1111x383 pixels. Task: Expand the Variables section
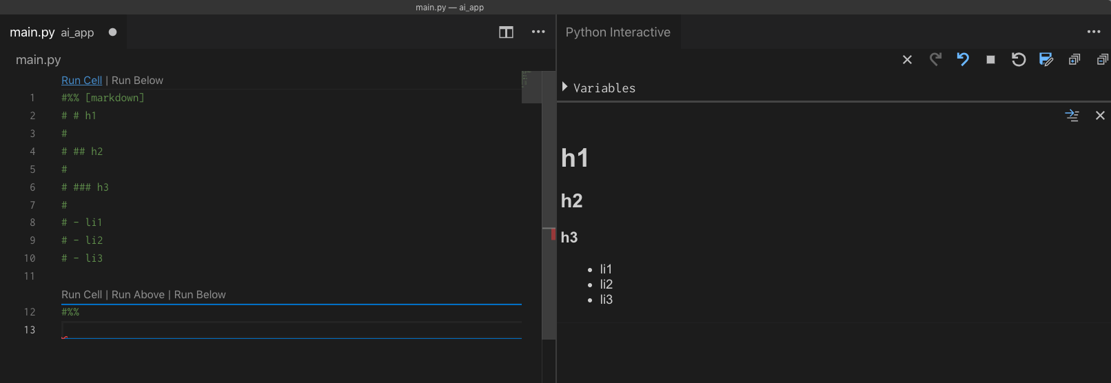point(565,87)
